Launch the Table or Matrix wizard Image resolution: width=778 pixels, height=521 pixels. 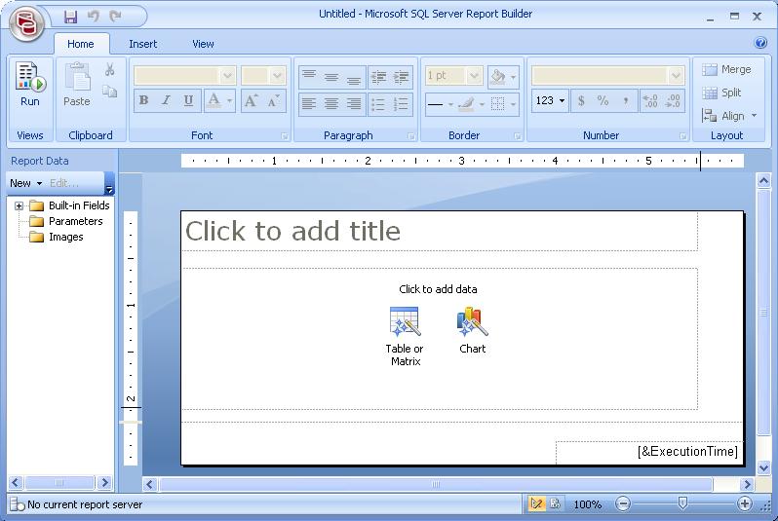pos(405,336)
